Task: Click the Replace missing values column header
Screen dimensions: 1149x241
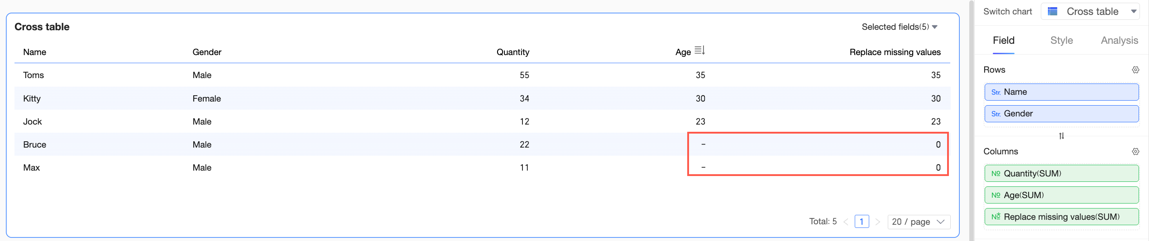Action: point(895,52)
